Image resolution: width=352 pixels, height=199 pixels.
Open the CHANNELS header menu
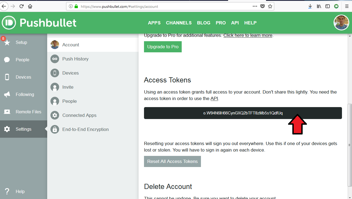coord(179,23)
